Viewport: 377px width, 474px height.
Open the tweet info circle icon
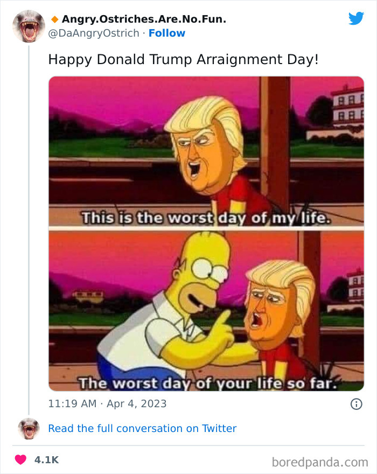[x=356, y=404]
